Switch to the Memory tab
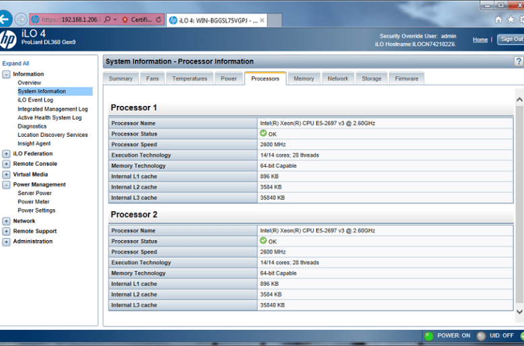The height and width of the screenshot is (346, 524). 304,78
